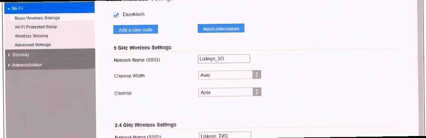Click the Add a new node button
This screenshot has width=426, height=138.
135,30
